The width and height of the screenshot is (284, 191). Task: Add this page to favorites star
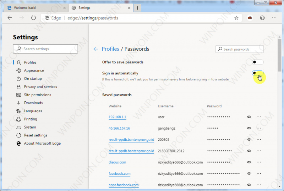[236, 18]
